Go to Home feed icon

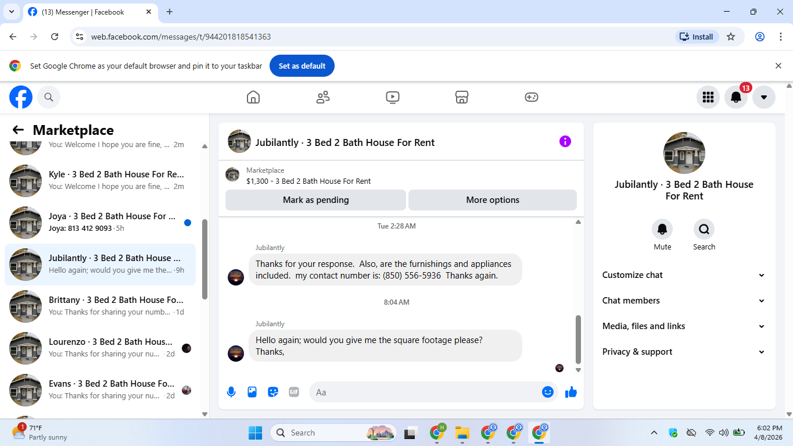point(253,97)
